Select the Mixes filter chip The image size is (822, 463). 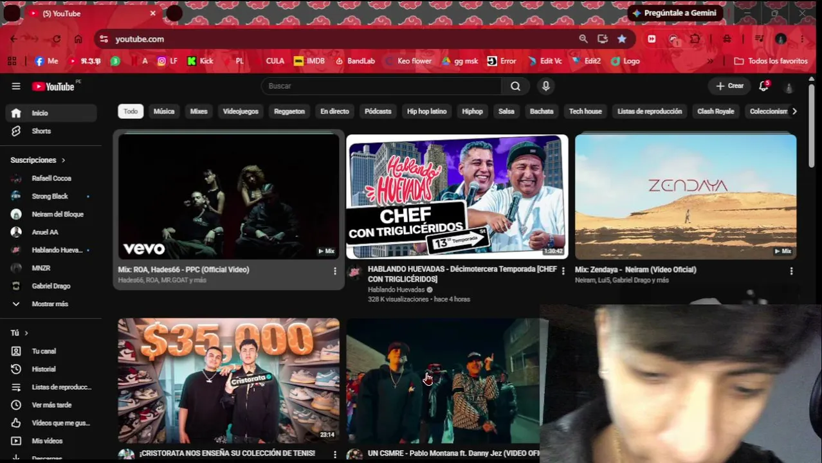click(x=199, y=111)
